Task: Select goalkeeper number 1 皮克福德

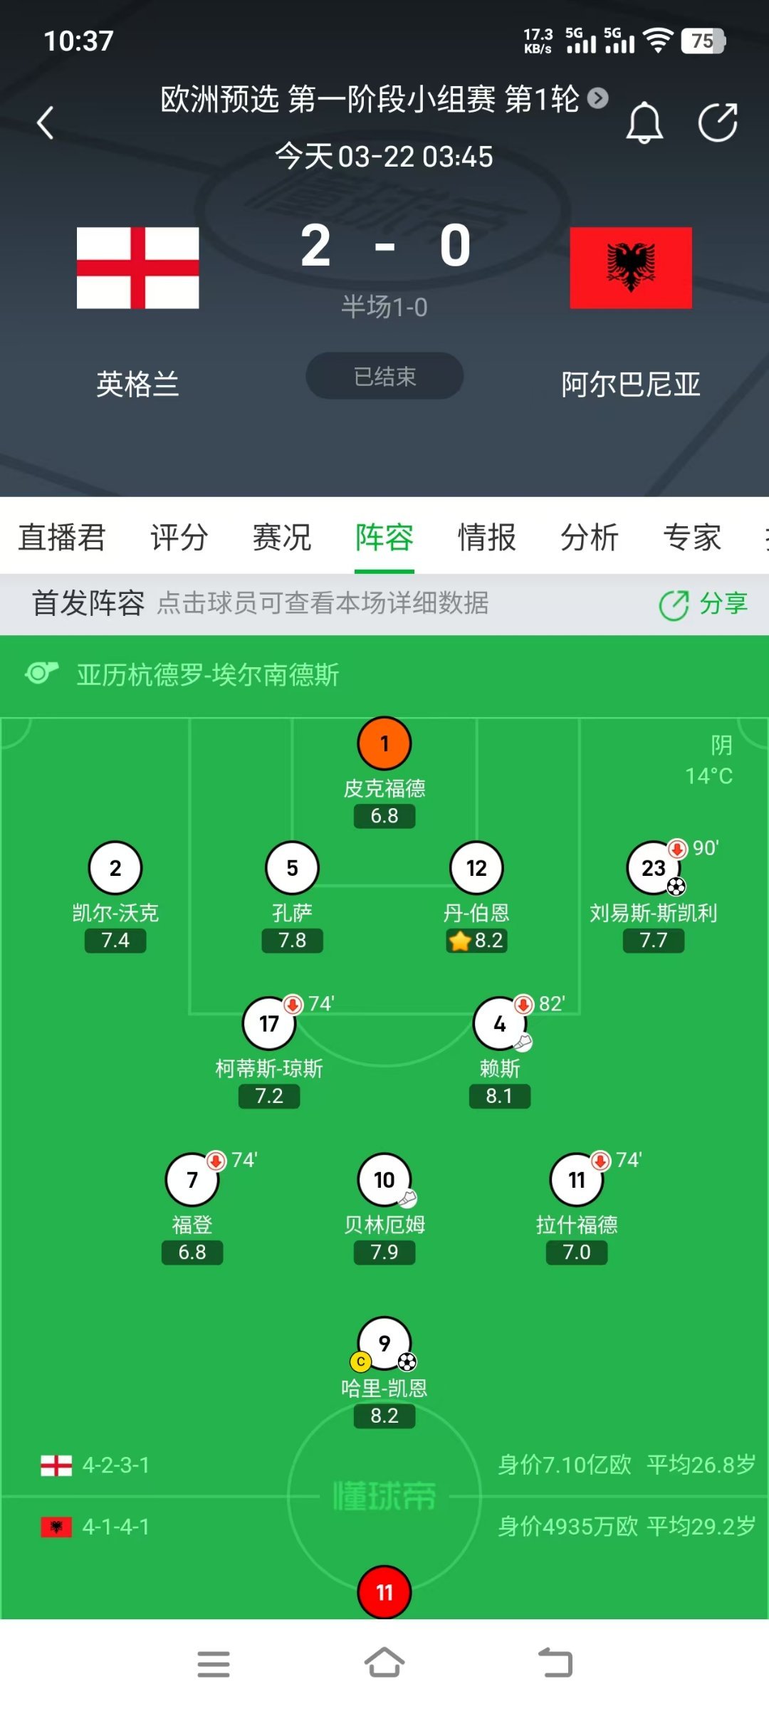Action: pyautogui.click(x=384, y=743)
